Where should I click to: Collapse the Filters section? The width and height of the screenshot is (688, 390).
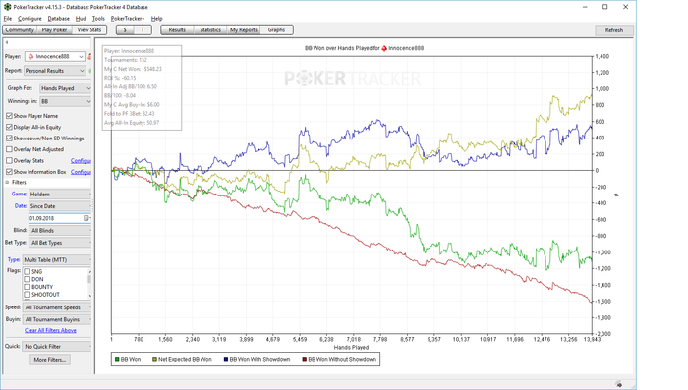point(7,182)
